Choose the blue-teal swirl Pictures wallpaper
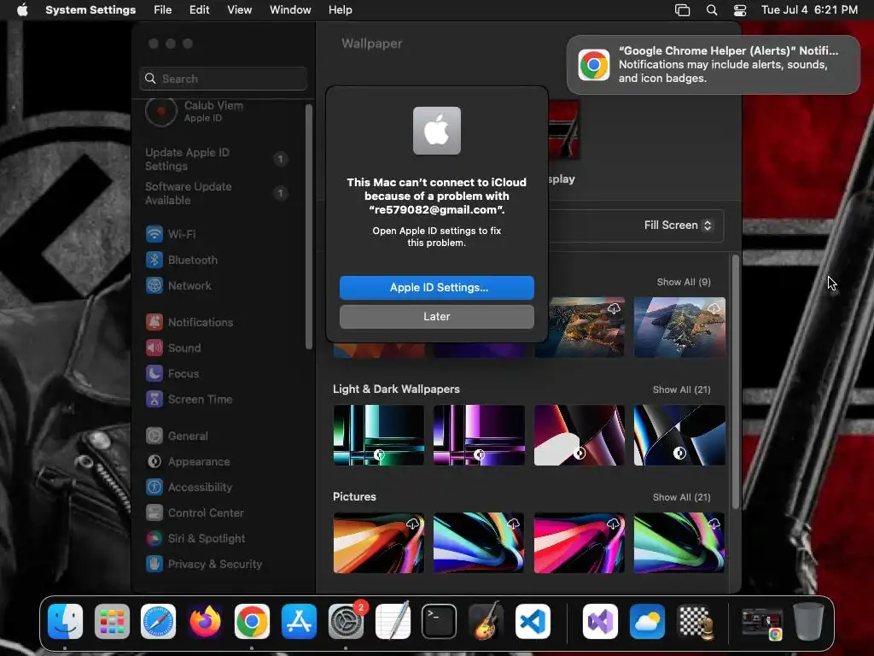874x656 pixels. [x=479, y=542]
